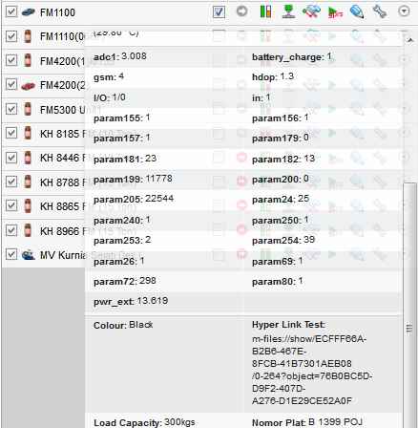Image resolution: width=418 pixels, height=428 pixels.
Task: Click the green arrow quick track icon for FM1100
Action: pos(335,12)
